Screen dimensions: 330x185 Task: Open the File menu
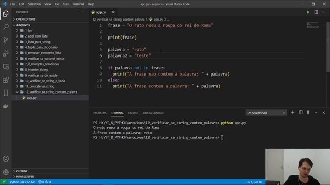tap(12, 4)
